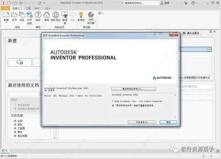Toggle the 全部 file type checkbox
The width and height of the screenshot is (221, 159).
[x=15, y=121]
